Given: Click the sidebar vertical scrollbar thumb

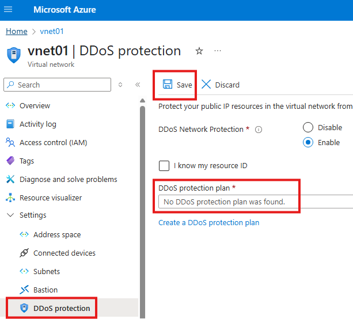Looking at the screenshot, I should pyautogui.click(x=142, y=212).
